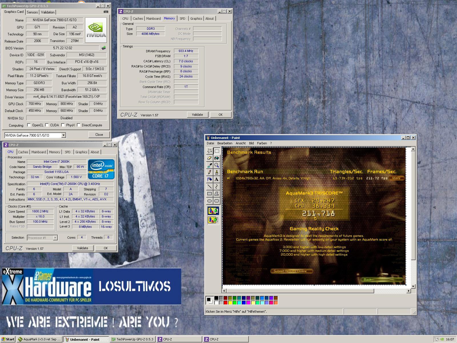The width and height of the screenshot is (457, 343).
Task: Choose the Eraser tool in Paint
Action: click(210, 158)
